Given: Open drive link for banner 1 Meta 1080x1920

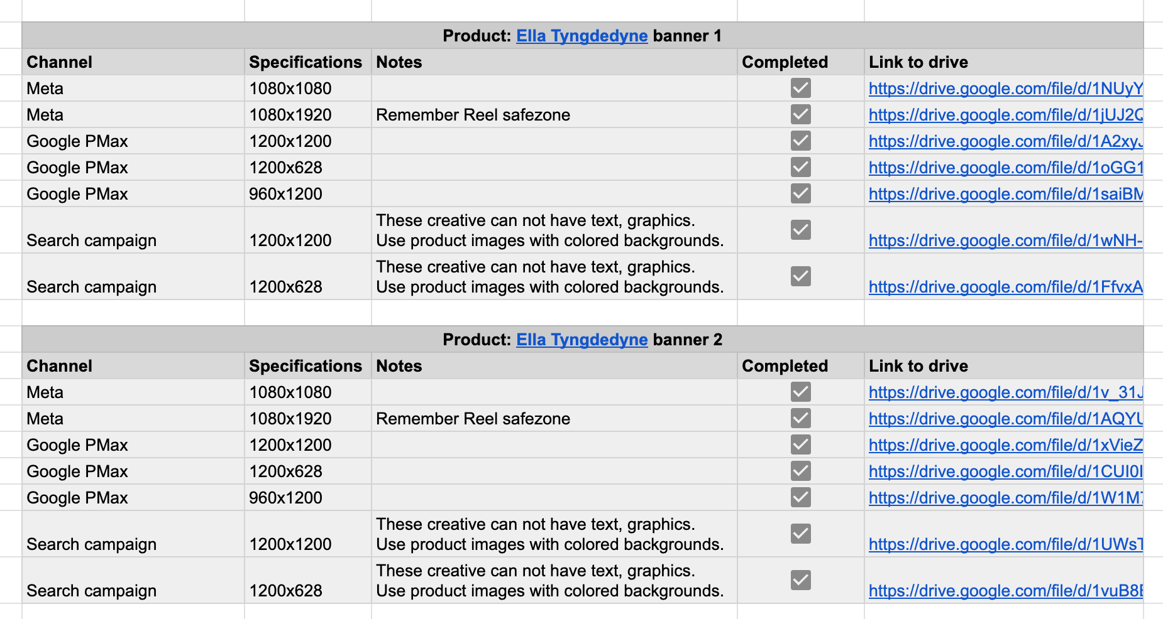Looking at the screenshot, I should pos(1005,115).
